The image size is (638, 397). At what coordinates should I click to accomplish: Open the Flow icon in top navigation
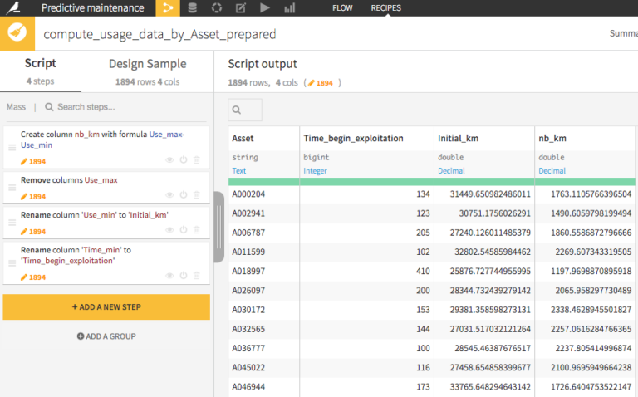pyautogui.click(x=168, y=8)
